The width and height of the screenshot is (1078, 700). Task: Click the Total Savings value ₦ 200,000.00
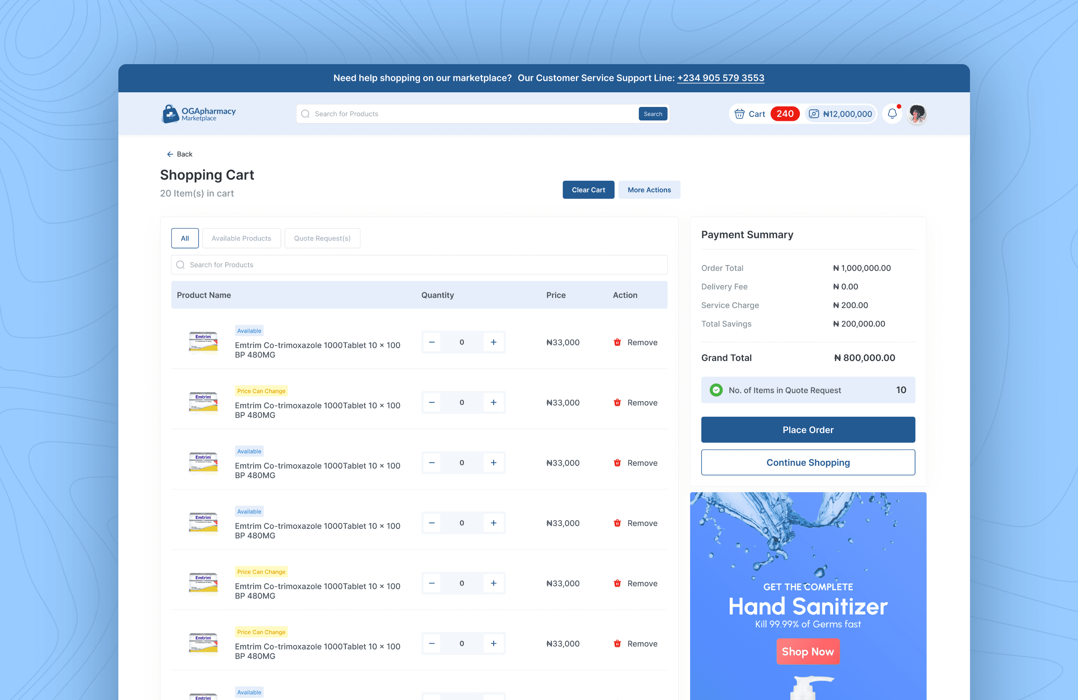point(859,324)
